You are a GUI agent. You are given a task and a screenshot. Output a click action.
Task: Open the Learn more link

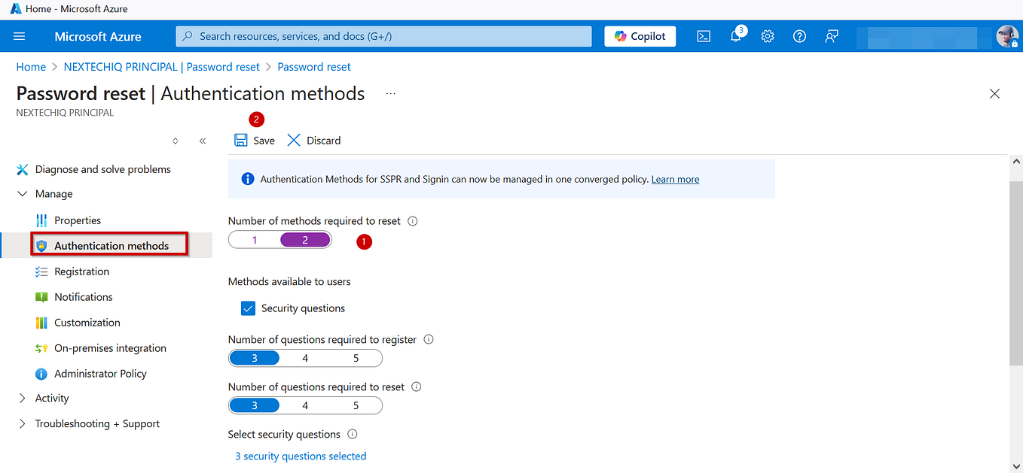pyautogui.click(x=674, y=179)
